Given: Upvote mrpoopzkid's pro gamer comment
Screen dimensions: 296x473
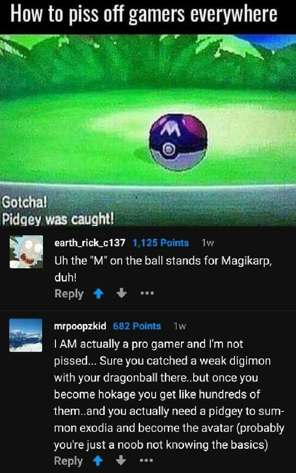Looking at the screenshot, I should click(x=98, y=460).
